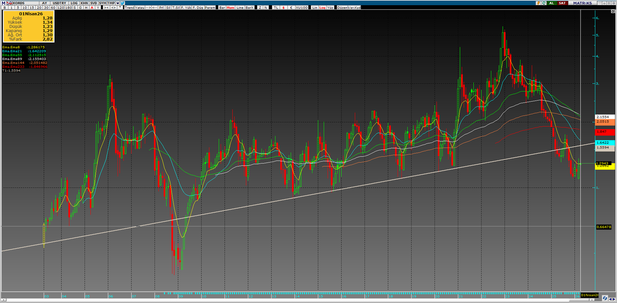Select the G daily period

pos(80,8)
